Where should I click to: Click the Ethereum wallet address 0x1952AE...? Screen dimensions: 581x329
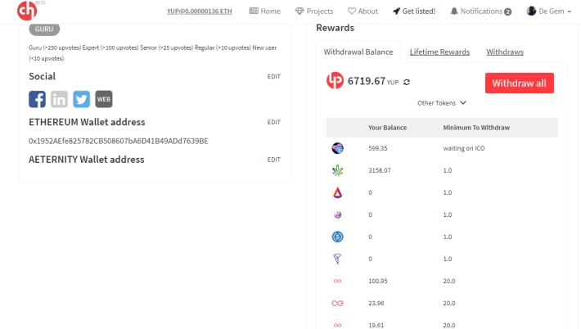coord(118,141)
